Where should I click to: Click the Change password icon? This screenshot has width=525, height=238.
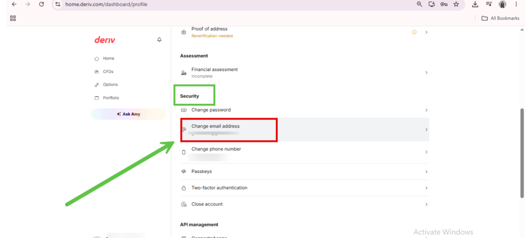184,110
